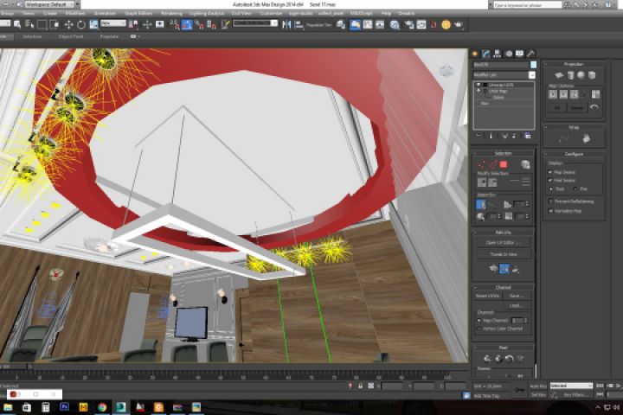Select the Thin seam display radio
This screenshot has height=415, width=623.
point(575,189)
